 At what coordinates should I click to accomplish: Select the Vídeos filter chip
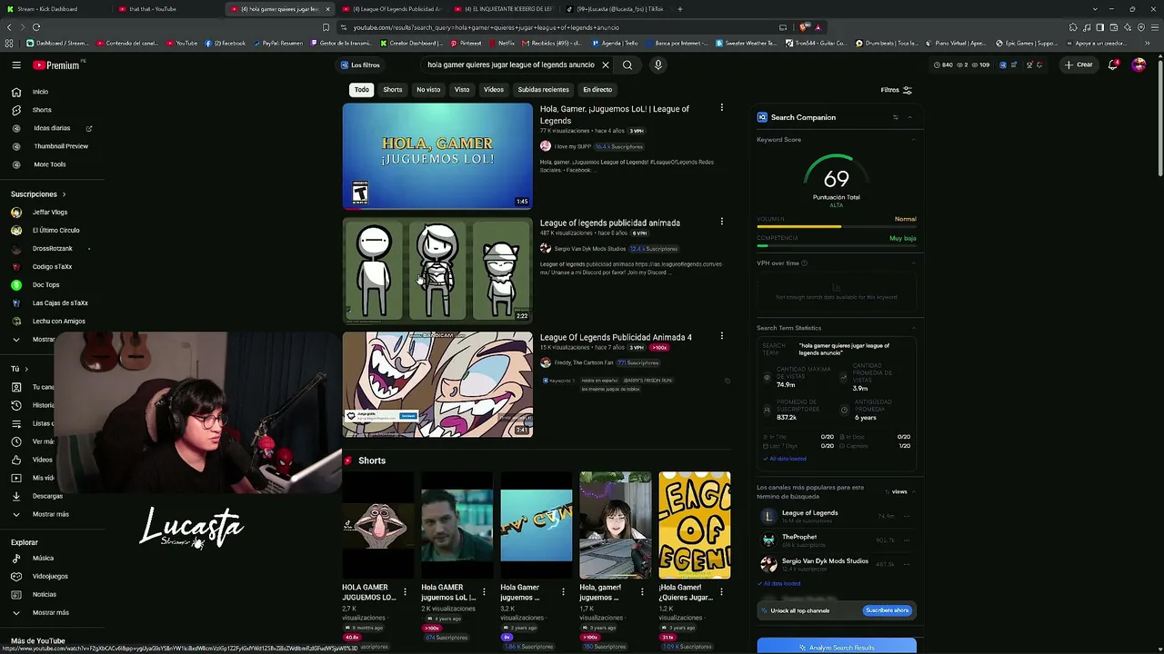click(494, 90)
